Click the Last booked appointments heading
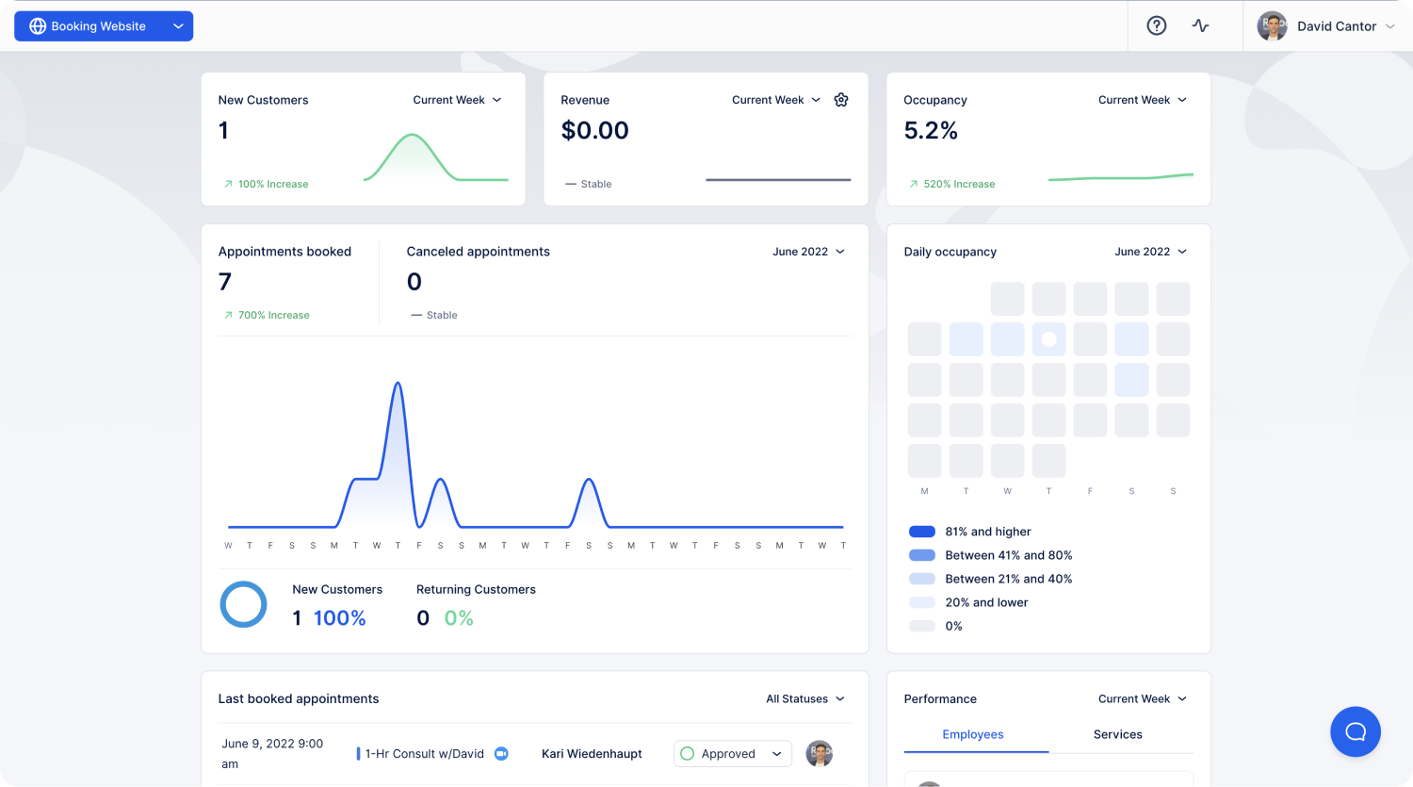Image resolution: width=1413 pixels, height=787 pixels. pos(299,699)
